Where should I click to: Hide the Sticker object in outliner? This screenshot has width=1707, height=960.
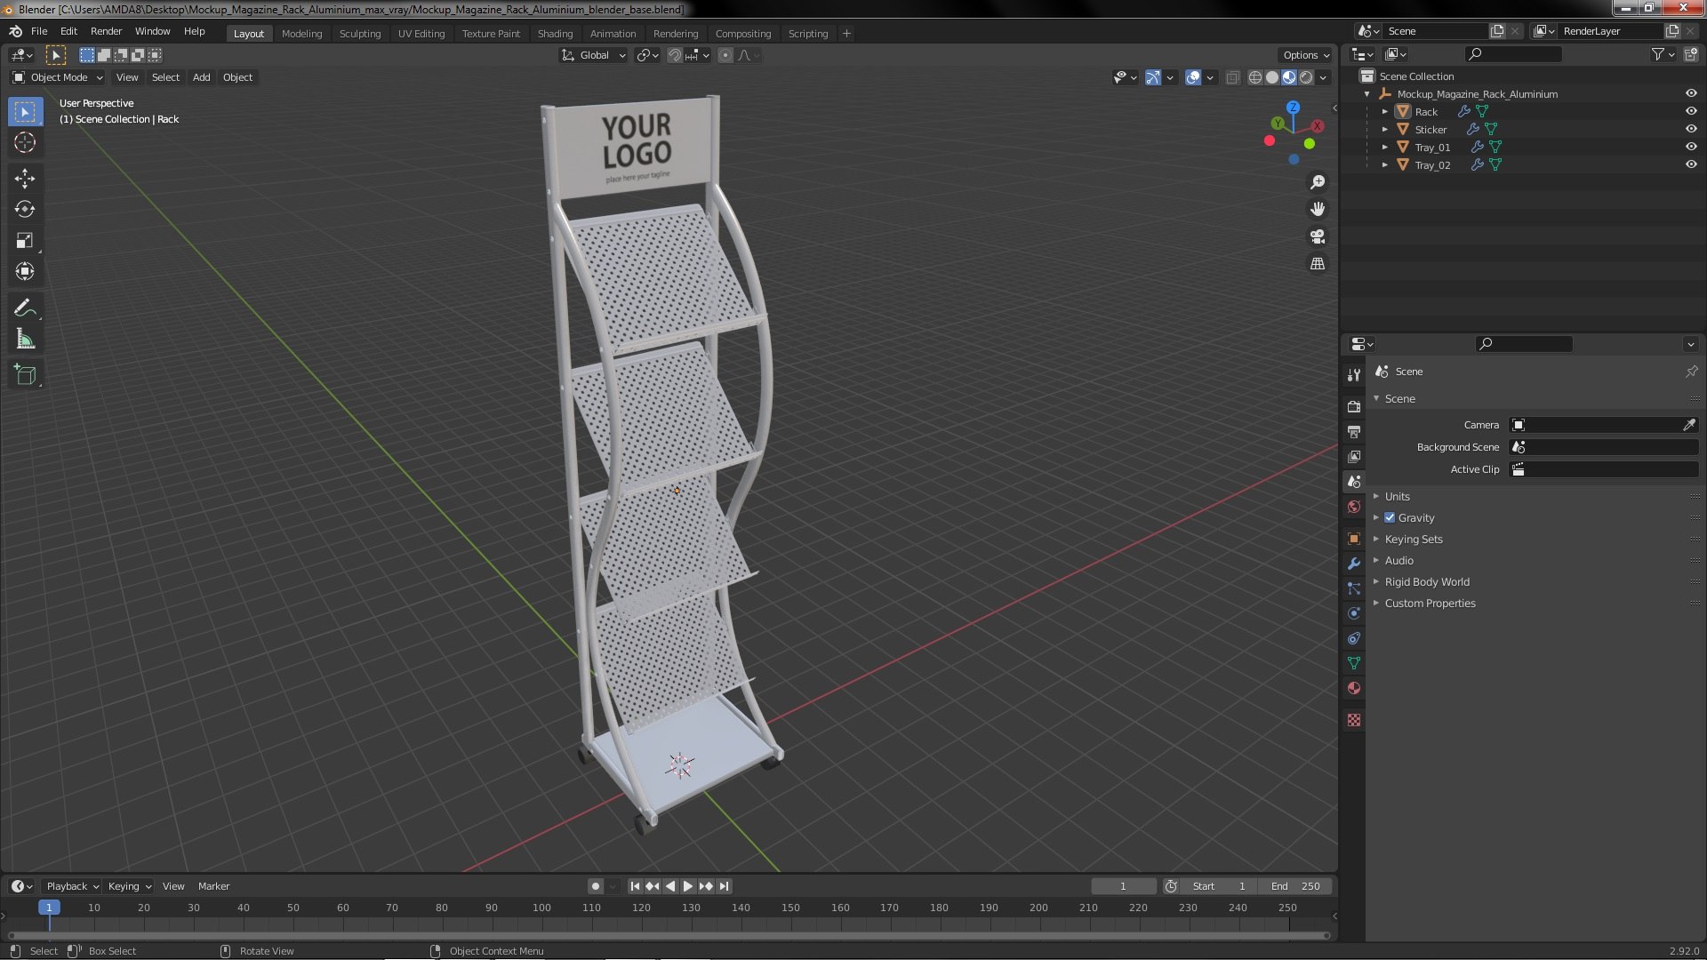coord(1690,129)
